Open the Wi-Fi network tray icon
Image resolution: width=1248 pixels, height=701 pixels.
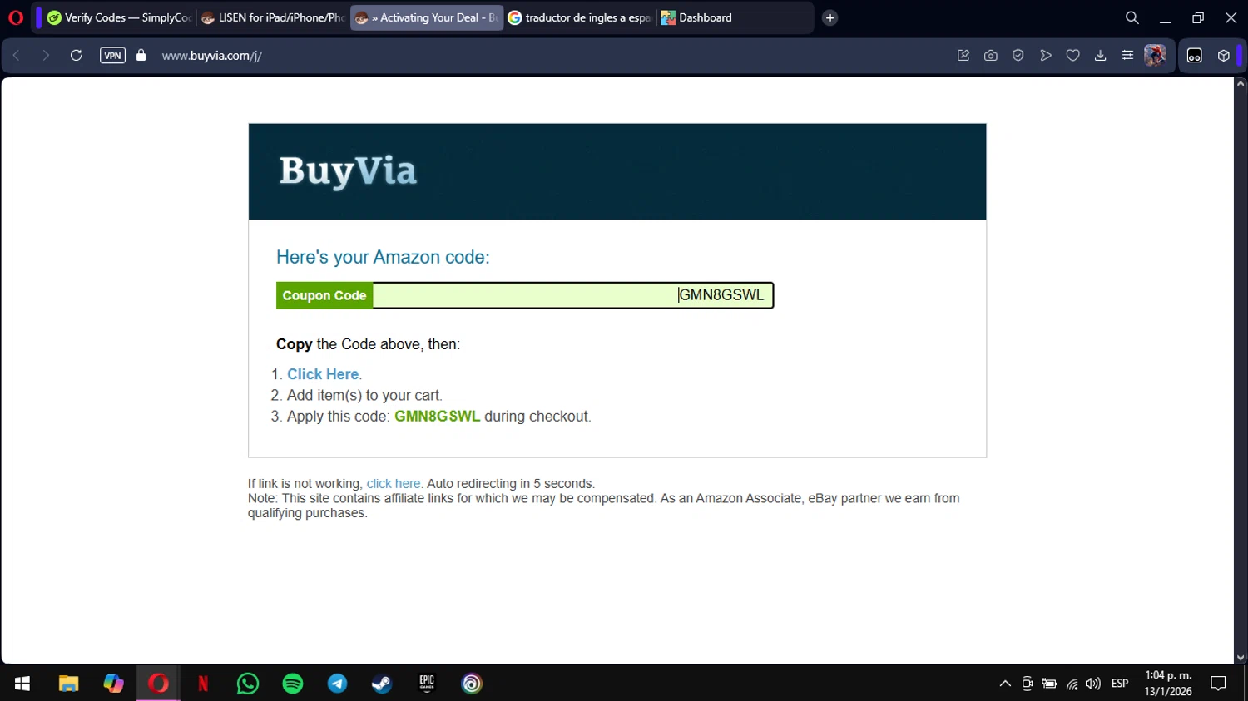(x=1072, y=684)
